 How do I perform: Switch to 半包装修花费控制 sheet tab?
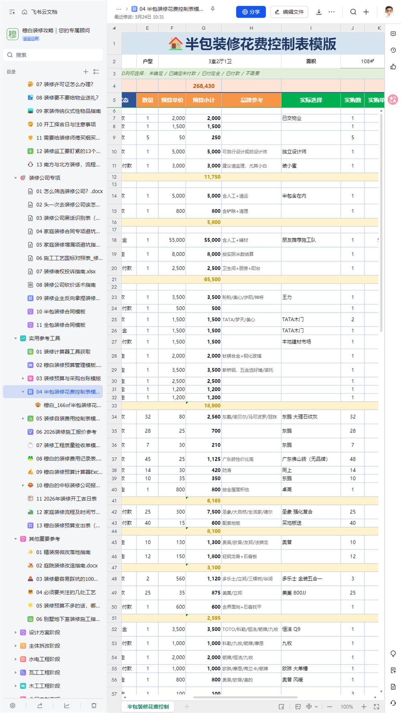point(148,707)
